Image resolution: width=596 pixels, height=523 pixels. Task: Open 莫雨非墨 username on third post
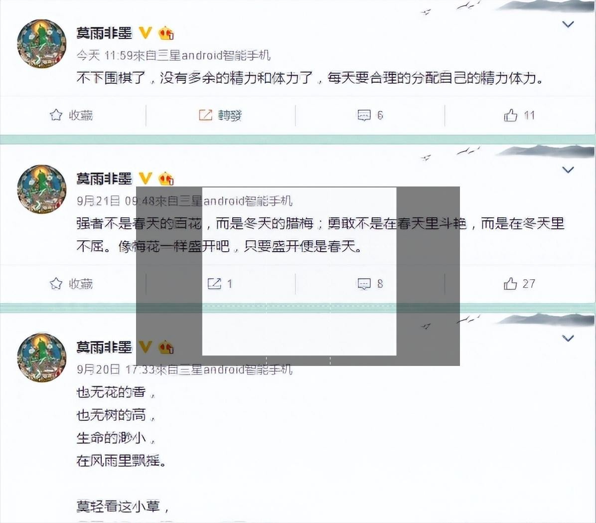(104, 348)
